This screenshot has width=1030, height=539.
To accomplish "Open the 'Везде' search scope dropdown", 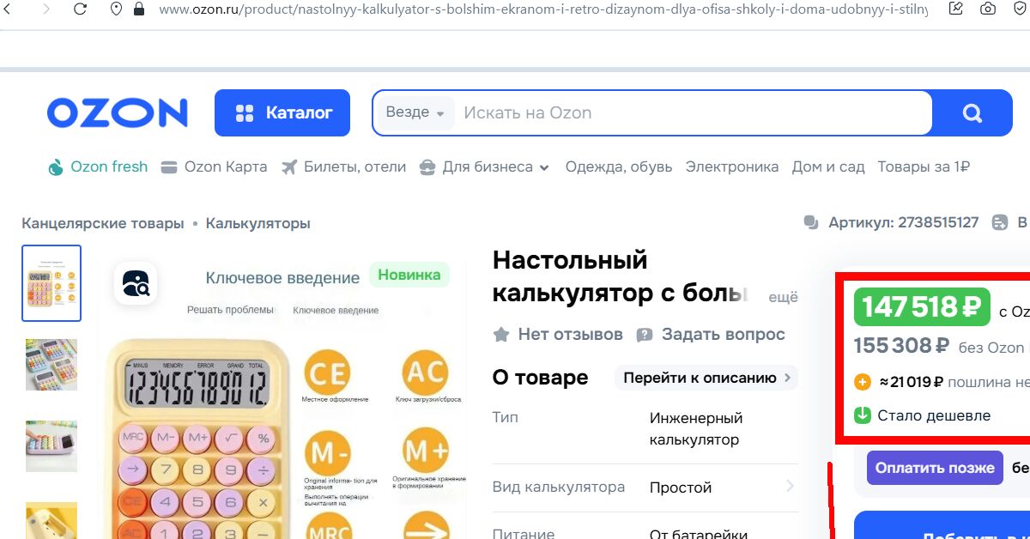I will click(x=418, y=112).
